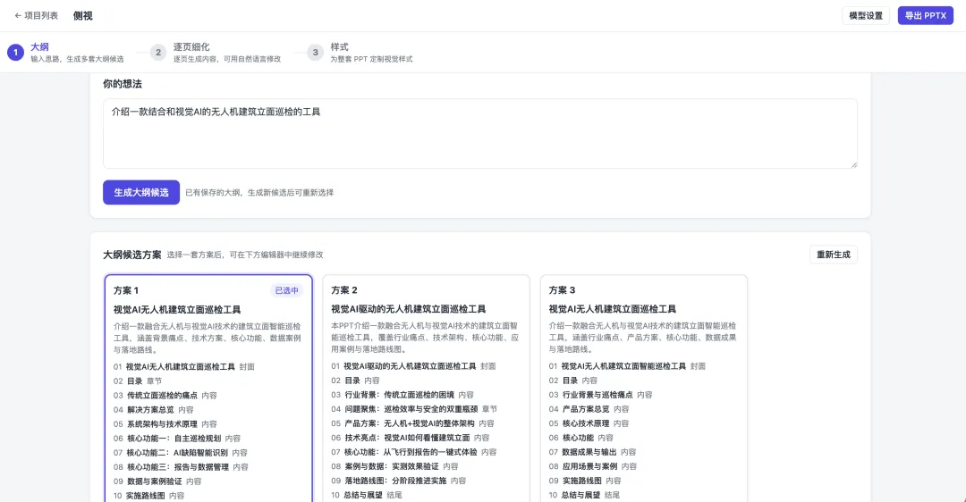Click step number 1 circle icon

pyautogui.click(x=16, y=53)
